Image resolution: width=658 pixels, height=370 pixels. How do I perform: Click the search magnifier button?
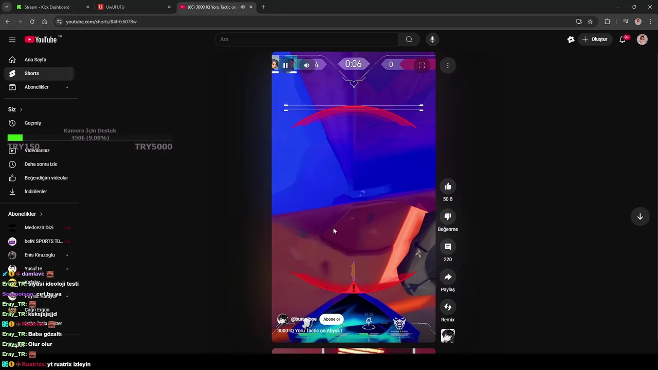(x=409, y=39)
